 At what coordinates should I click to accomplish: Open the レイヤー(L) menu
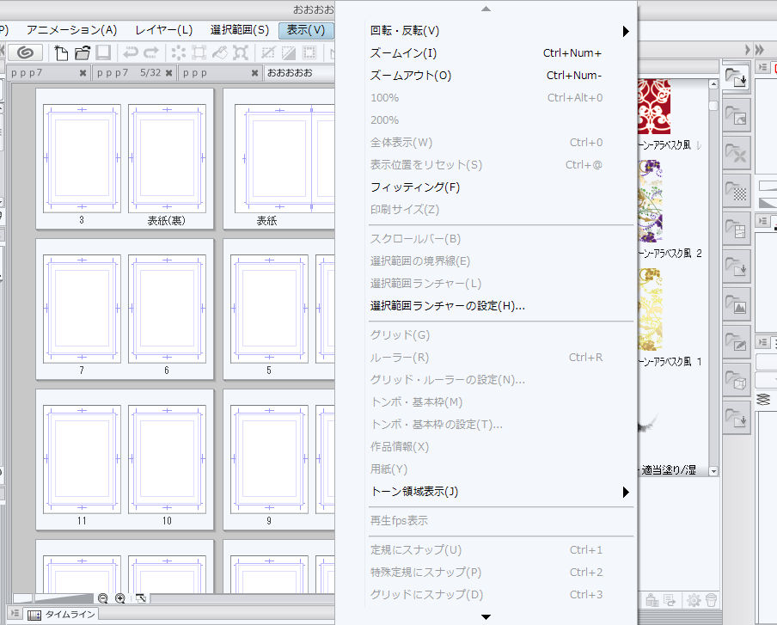(x=163, y=30)
